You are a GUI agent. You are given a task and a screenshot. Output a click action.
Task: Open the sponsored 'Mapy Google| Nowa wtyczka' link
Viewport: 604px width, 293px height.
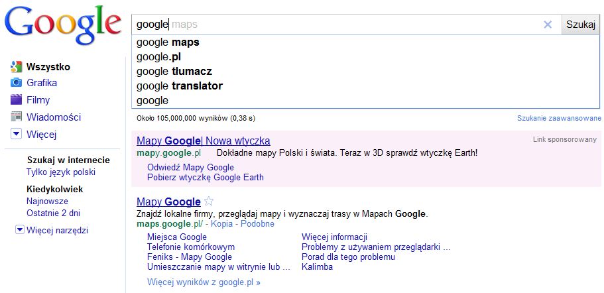(204, 141)
